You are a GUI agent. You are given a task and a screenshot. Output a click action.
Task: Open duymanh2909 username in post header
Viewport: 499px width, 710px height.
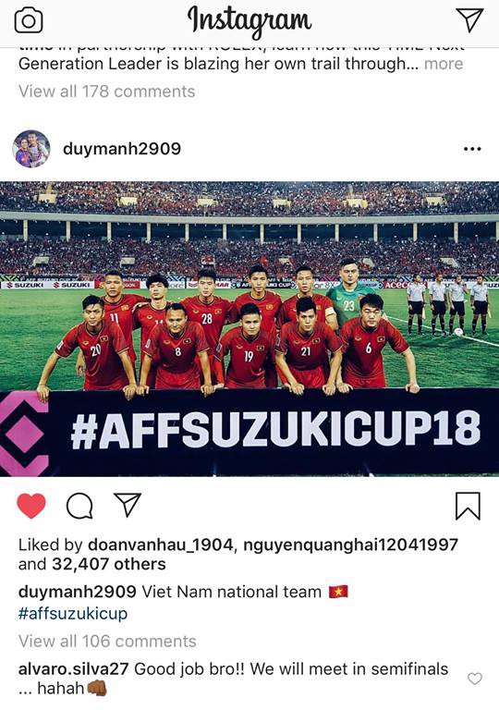click(x=122, y=149)
